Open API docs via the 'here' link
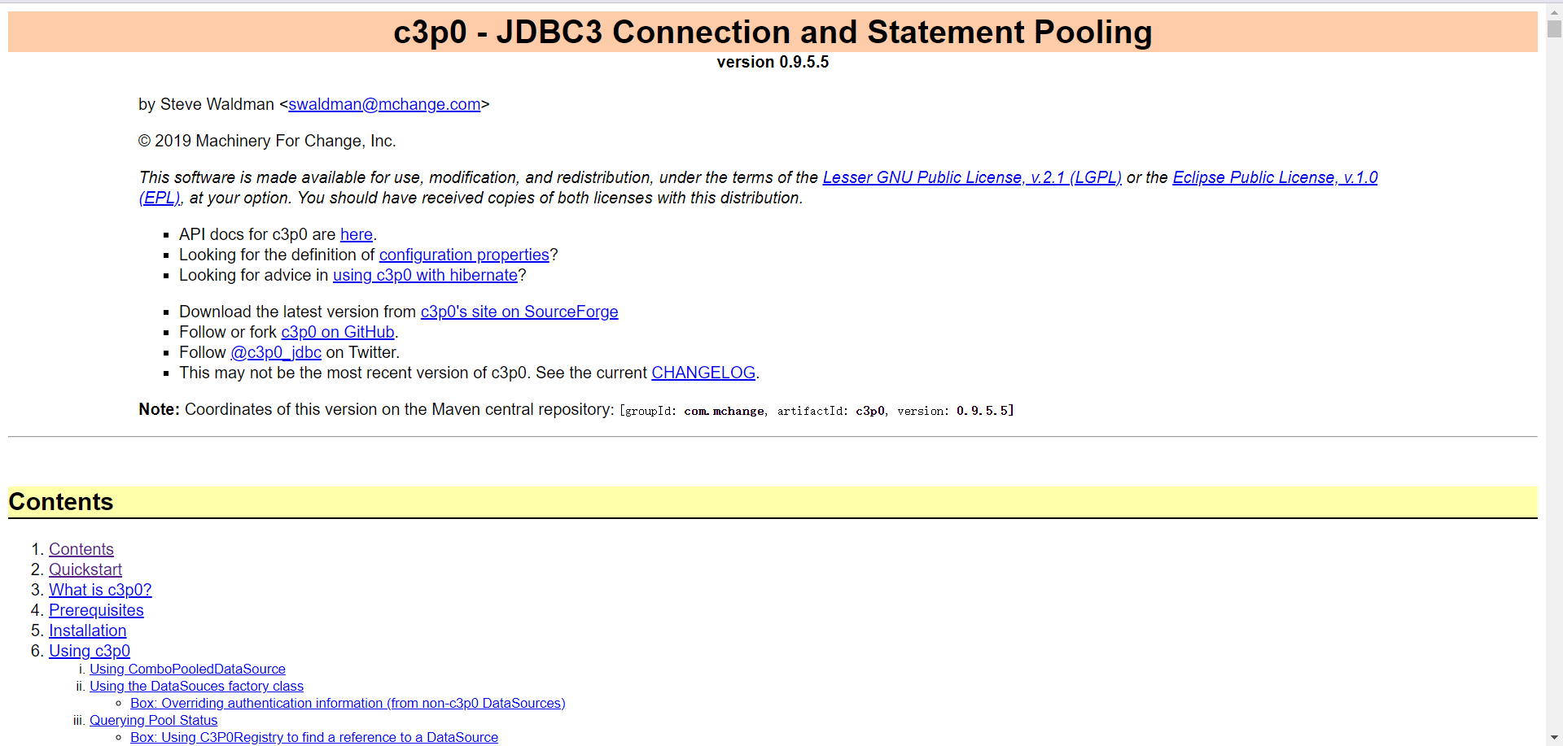The width and height of the screenshot is (1563, 746). click(357, 234)
